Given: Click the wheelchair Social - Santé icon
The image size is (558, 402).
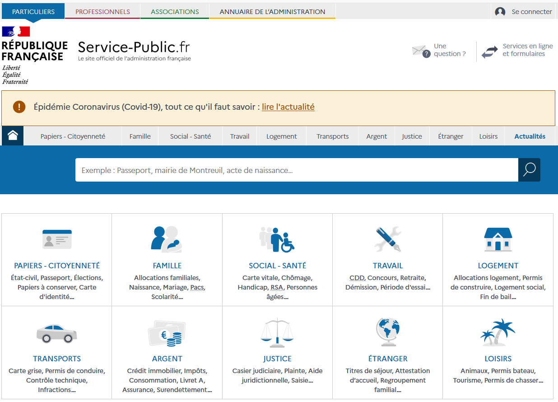Looking at the screenshot, I should 277,239.
